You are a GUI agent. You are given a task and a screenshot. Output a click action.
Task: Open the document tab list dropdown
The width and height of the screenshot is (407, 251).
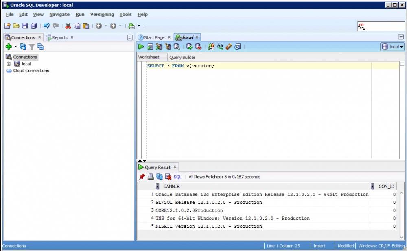pos(401,37)
